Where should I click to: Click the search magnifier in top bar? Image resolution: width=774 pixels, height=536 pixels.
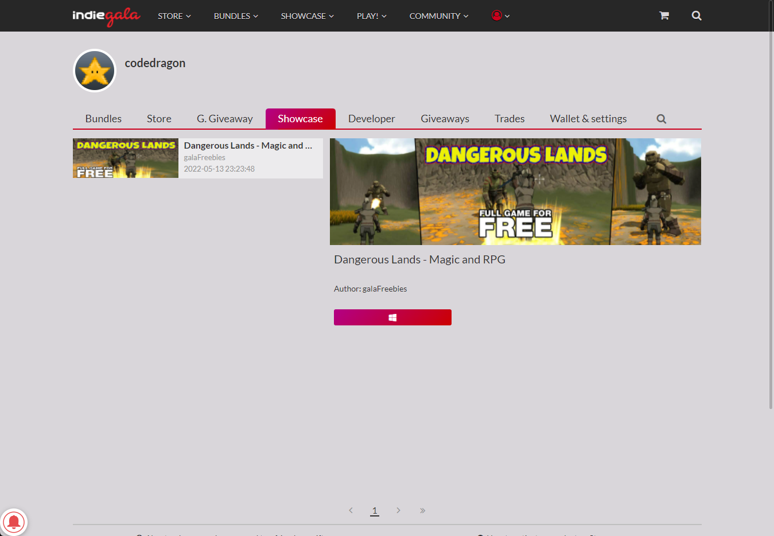697,15
